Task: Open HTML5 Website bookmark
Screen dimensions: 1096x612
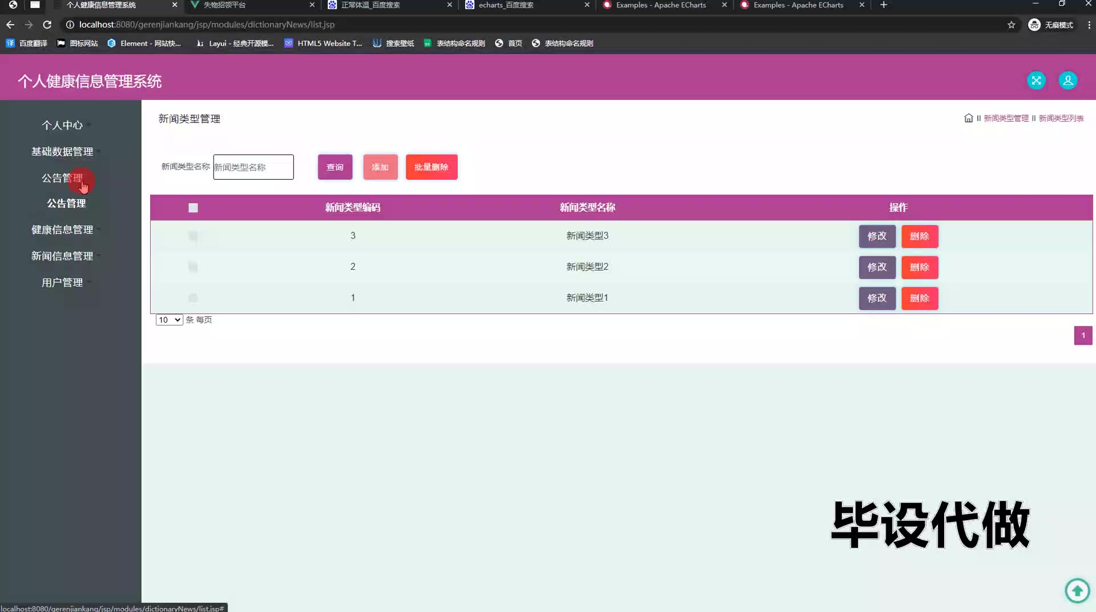Action: coord(323,43)
